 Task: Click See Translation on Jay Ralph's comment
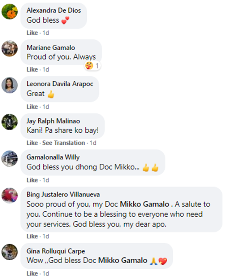pos(63,143)
